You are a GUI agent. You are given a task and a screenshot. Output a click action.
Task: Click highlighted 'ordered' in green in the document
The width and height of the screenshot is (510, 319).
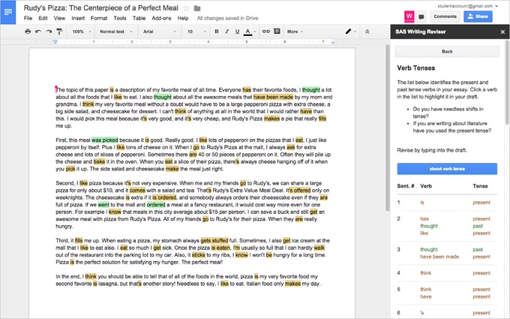coord(156,205)
